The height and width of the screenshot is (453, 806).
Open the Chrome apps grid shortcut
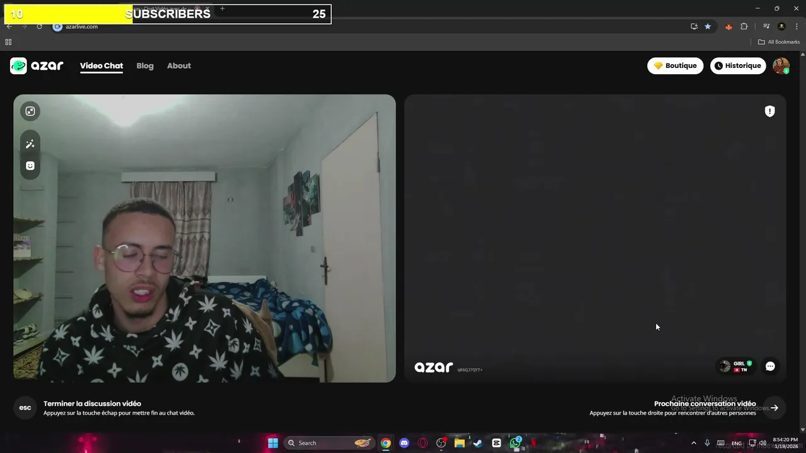8,42
